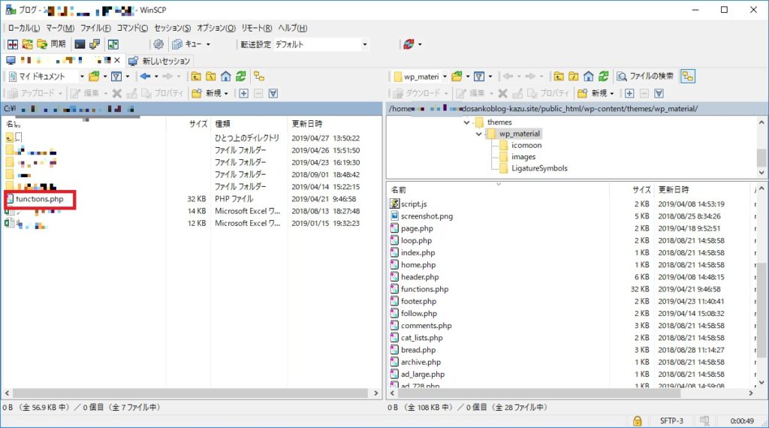Open the local back-arrow history dropdown
The height and width of the screenshot is (428, 769).
156,77
